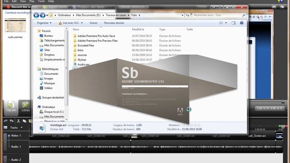Screen dimensions: 290x163
Task: Open Mes Documents under Favoris
Action: pos(54,45)
